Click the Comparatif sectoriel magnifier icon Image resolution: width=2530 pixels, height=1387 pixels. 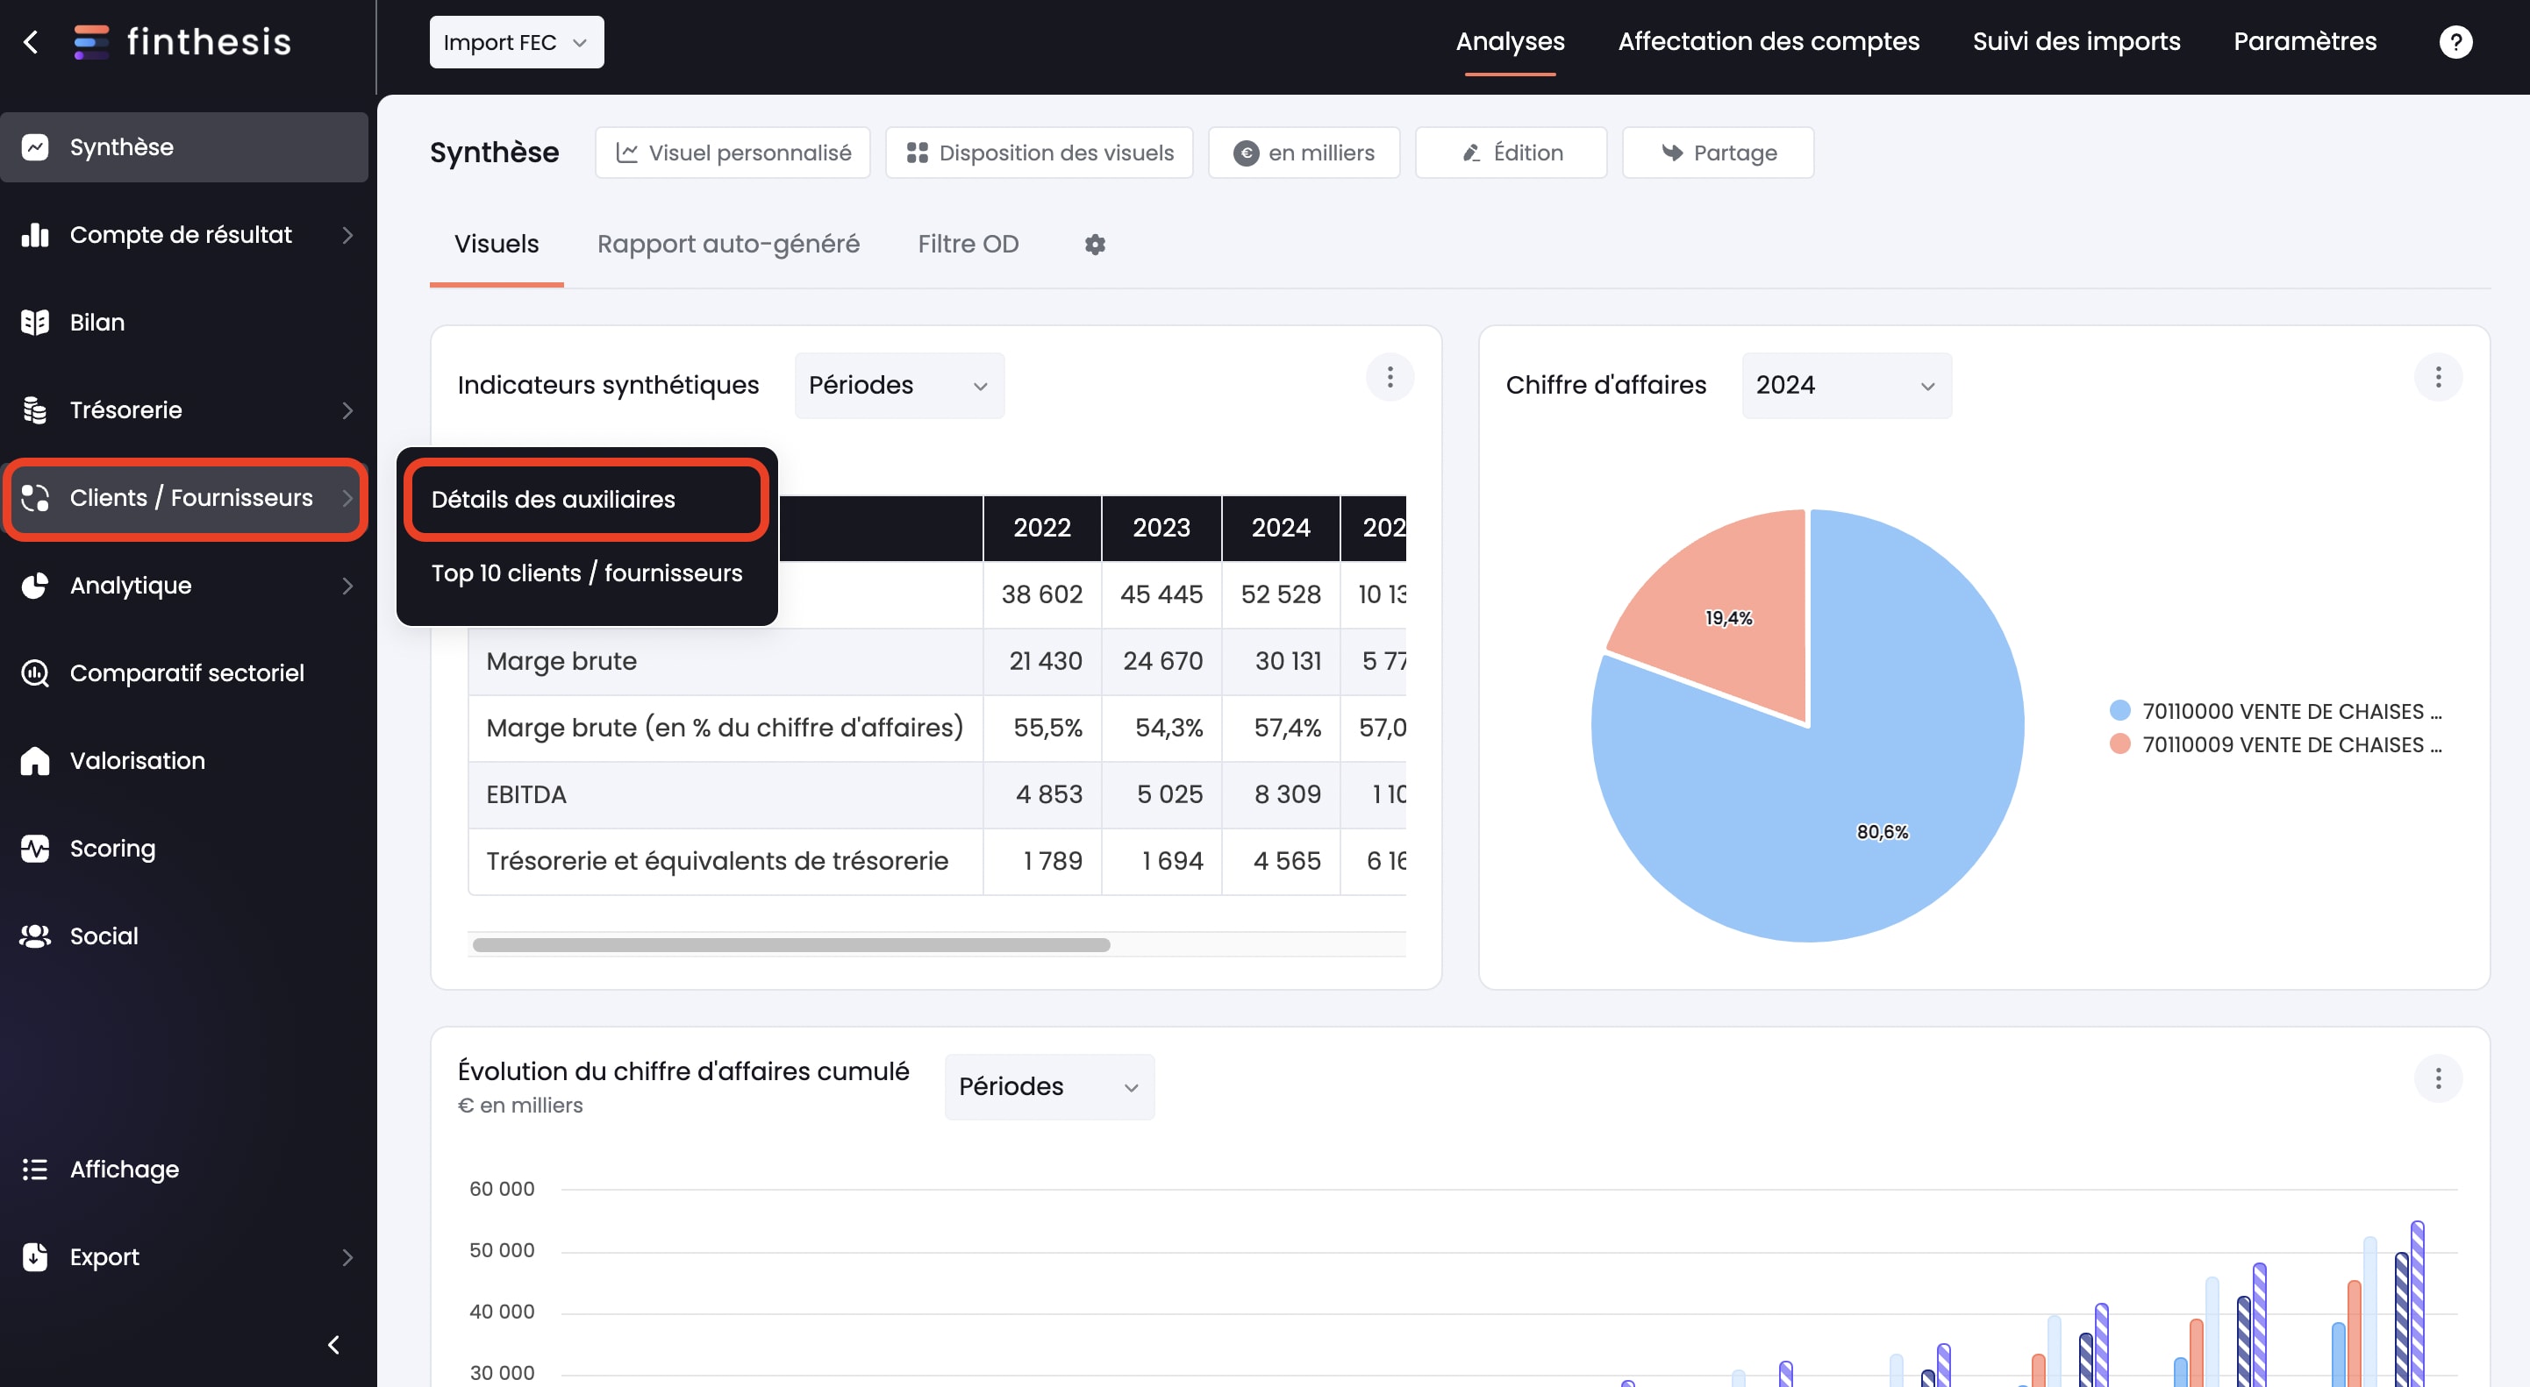click(x=35, y=673)
